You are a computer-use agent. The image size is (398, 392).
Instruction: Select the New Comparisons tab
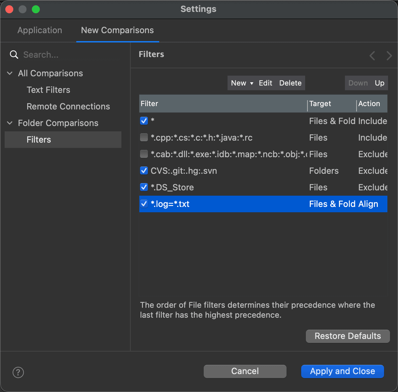point(117,30)
